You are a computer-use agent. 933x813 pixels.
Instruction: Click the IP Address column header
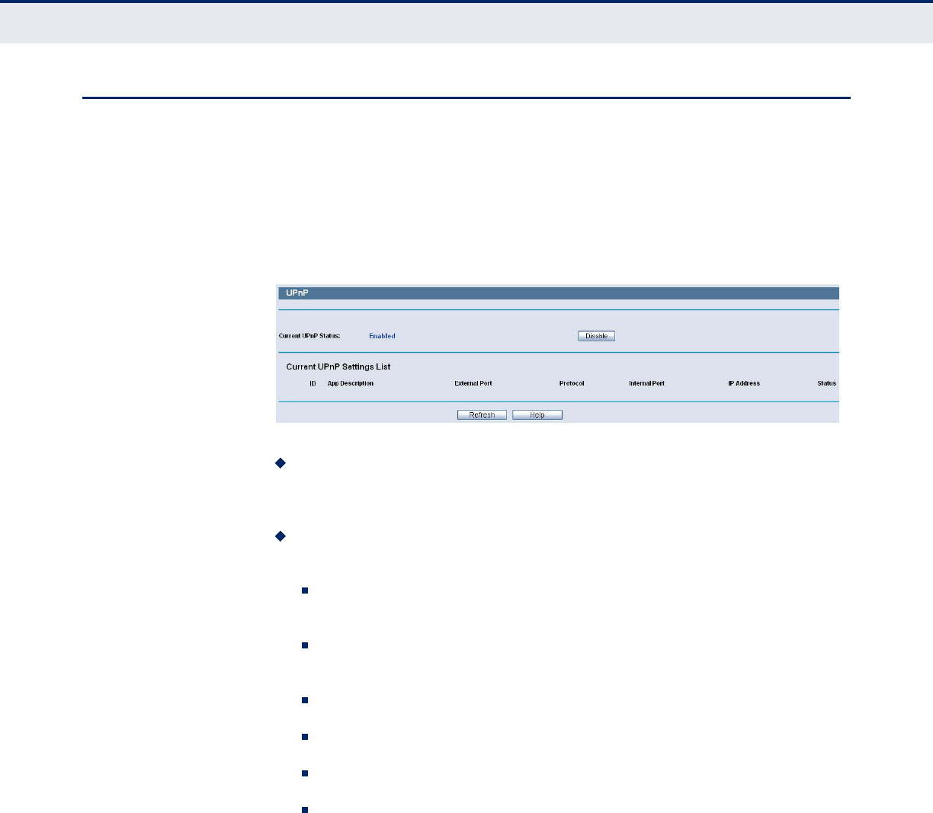pyautogui.click(x=744, y=383)
